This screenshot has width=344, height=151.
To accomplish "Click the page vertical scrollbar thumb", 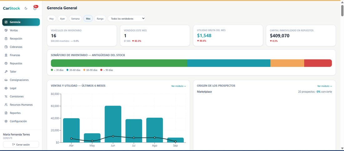I will pyautogui.click(x=342, y=10).
